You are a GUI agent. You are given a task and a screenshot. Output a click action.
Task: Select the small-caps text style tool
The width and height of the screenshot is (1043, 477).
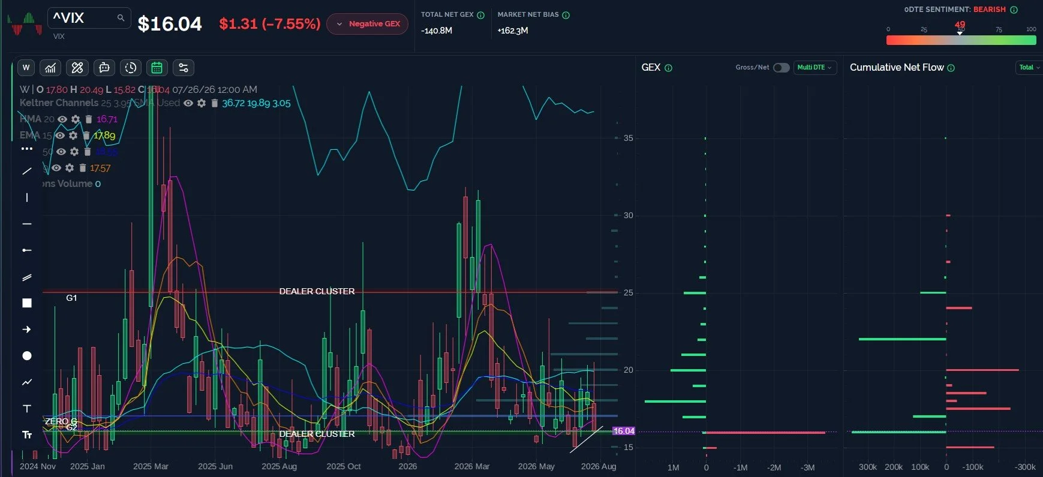27,435
